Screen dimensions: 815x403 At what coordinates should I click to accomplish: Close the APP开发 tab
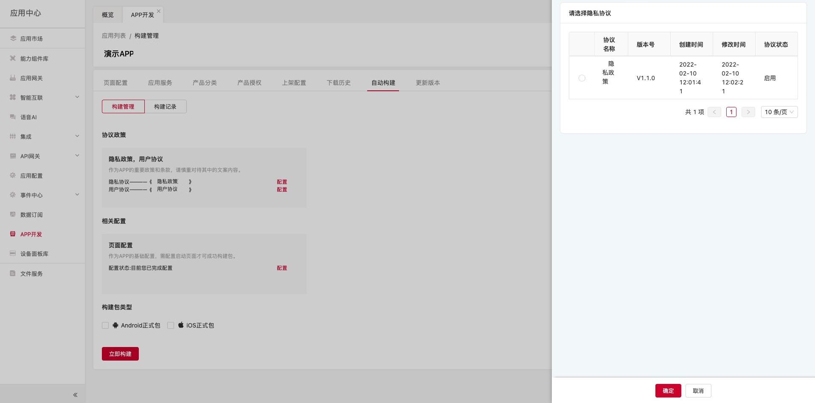pos(159,11)
